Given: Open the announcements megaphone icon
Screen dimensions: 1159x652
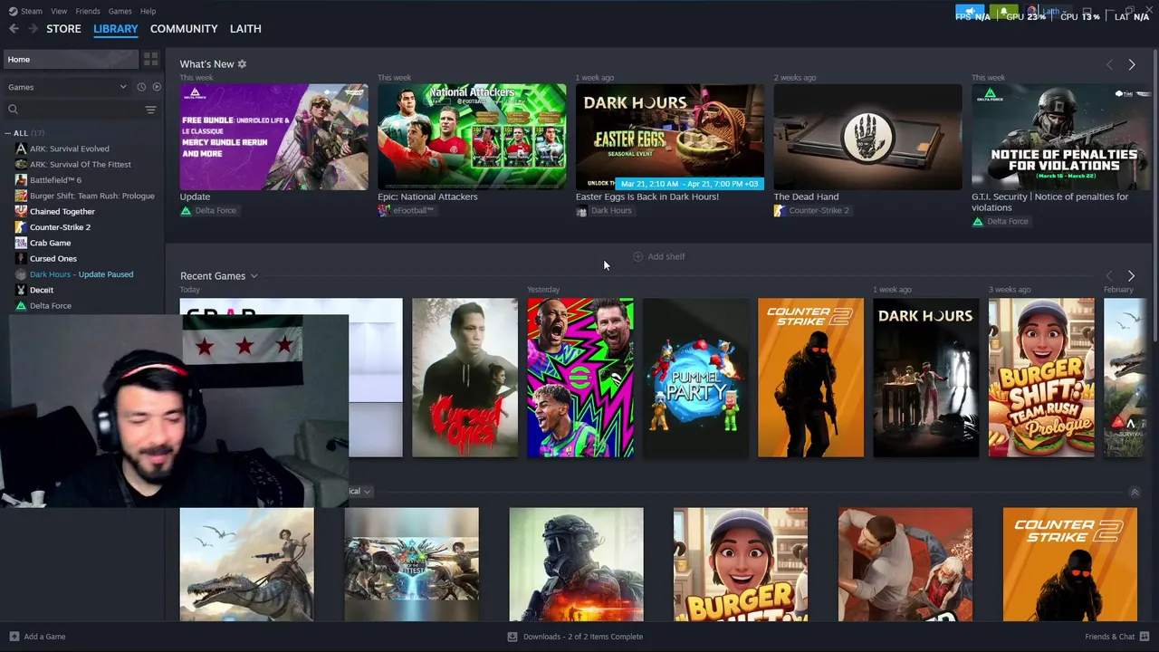Looking at the screenshot, I should click(x=970, y=12).
